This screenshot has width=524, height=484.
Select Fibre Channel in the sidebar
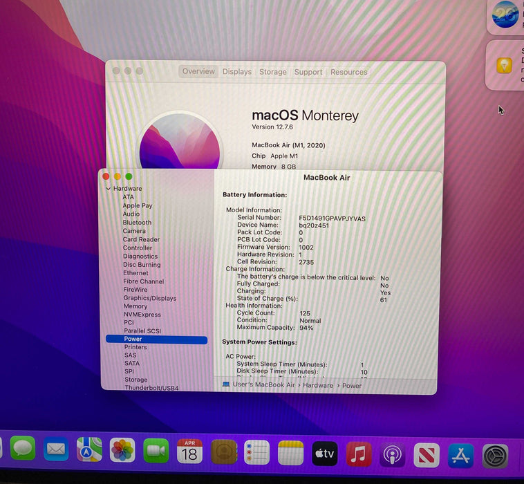pyautogui.click(x=143, y=281)
